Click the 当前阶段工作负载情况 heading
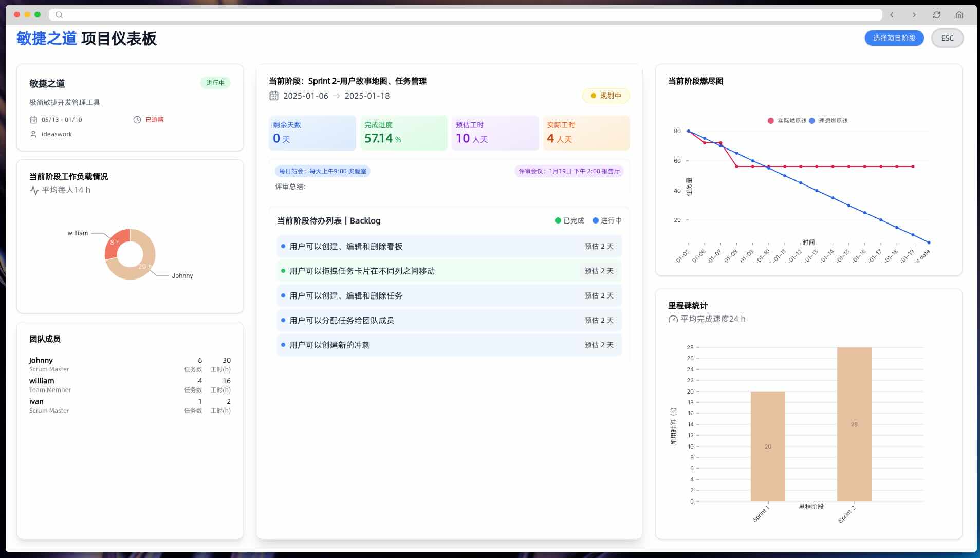The image size is (980, 558). click(x=68, y=177)
